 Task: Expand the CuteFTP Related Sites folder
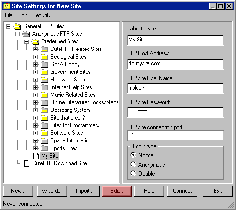35,49
